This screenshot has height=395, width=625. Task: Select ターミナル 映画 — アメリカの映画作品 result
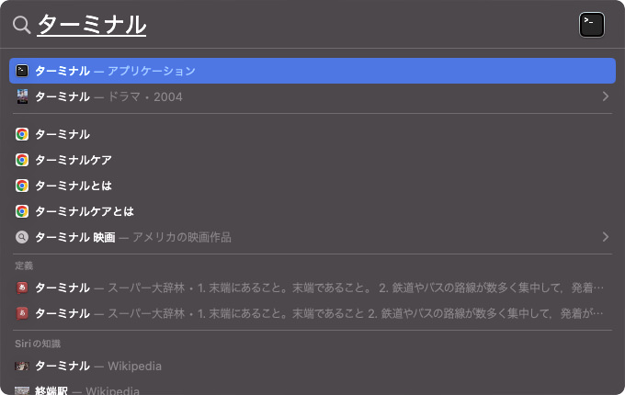click(x=312, y=237)
